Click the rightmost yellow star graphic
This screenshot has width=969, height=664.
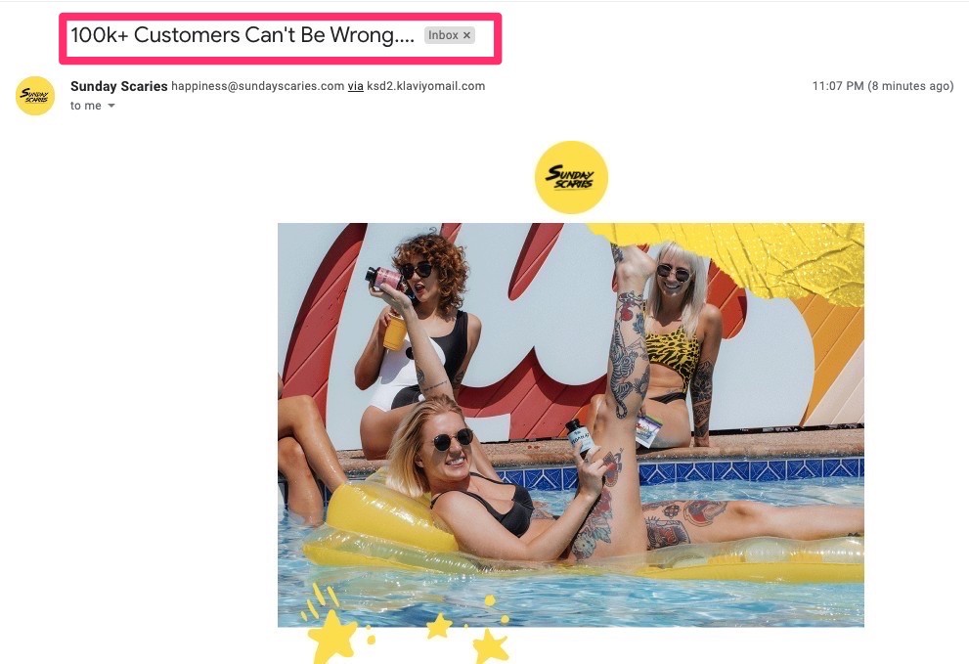click(491, 646)
